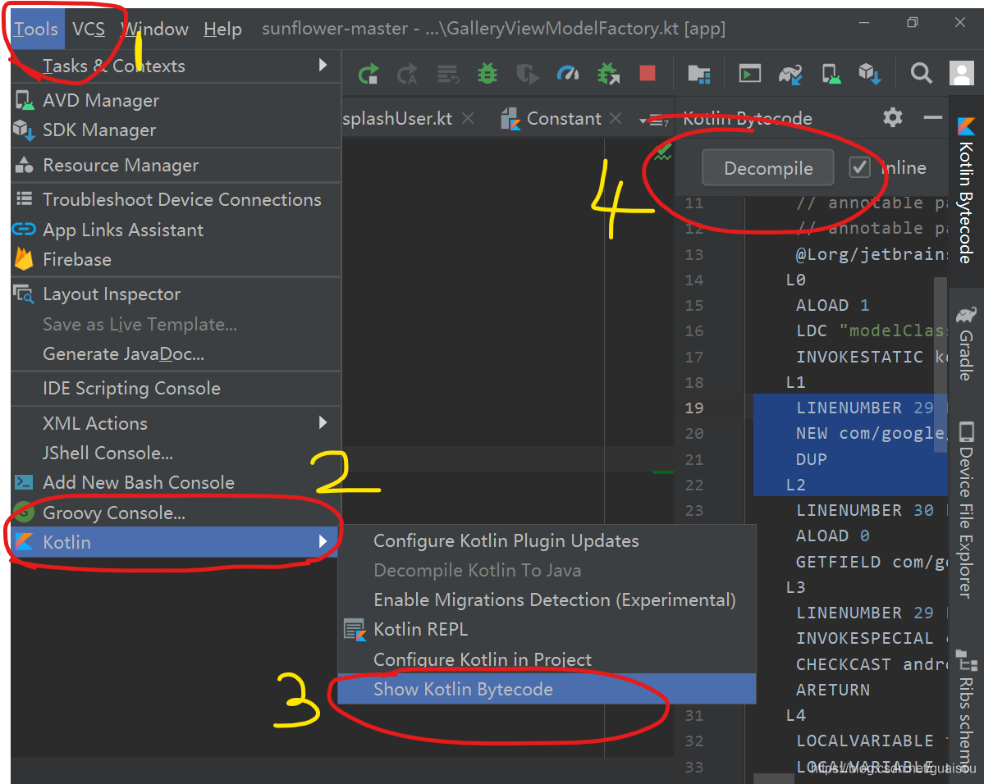Open the Help menu
The width and height of the screenshot is (984, 784).
(x=222, y=29)
